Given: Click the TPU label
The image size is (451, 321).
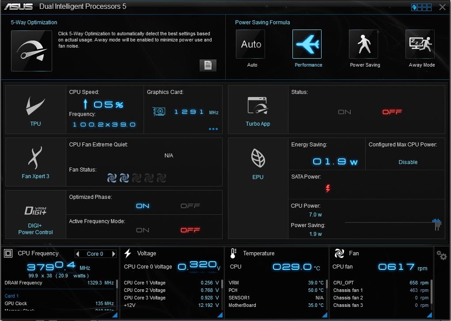Looking at the screenshot, I should pyautogui.click(x=35, y=124).
